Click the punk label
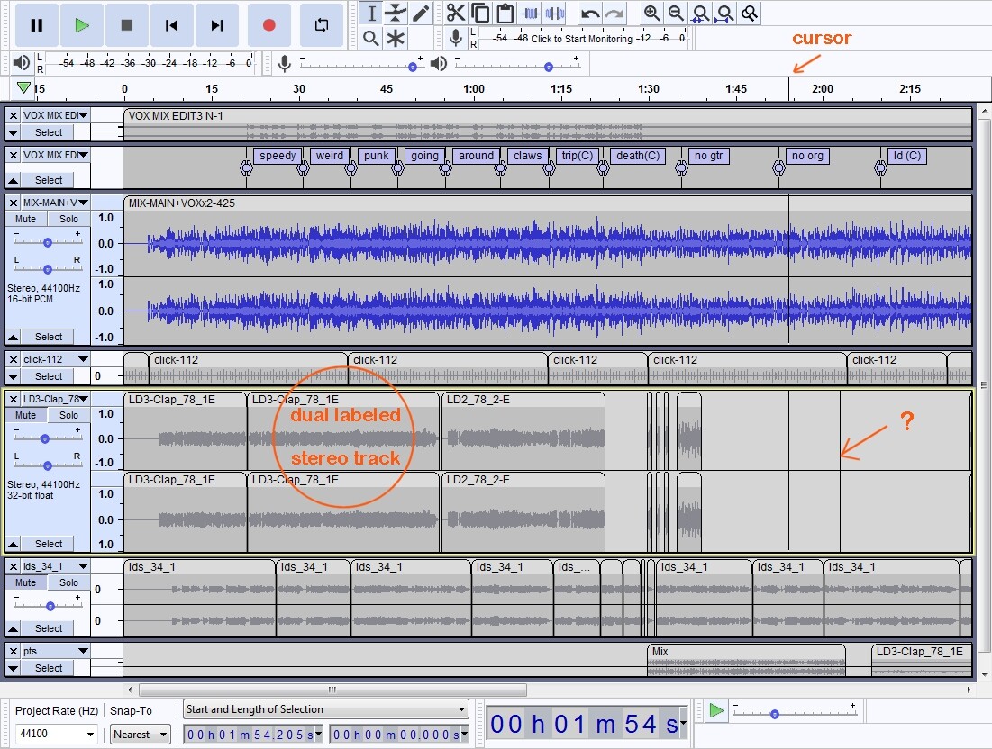The image size is (992, 749). pyautogui.click(x=377, y=156)
